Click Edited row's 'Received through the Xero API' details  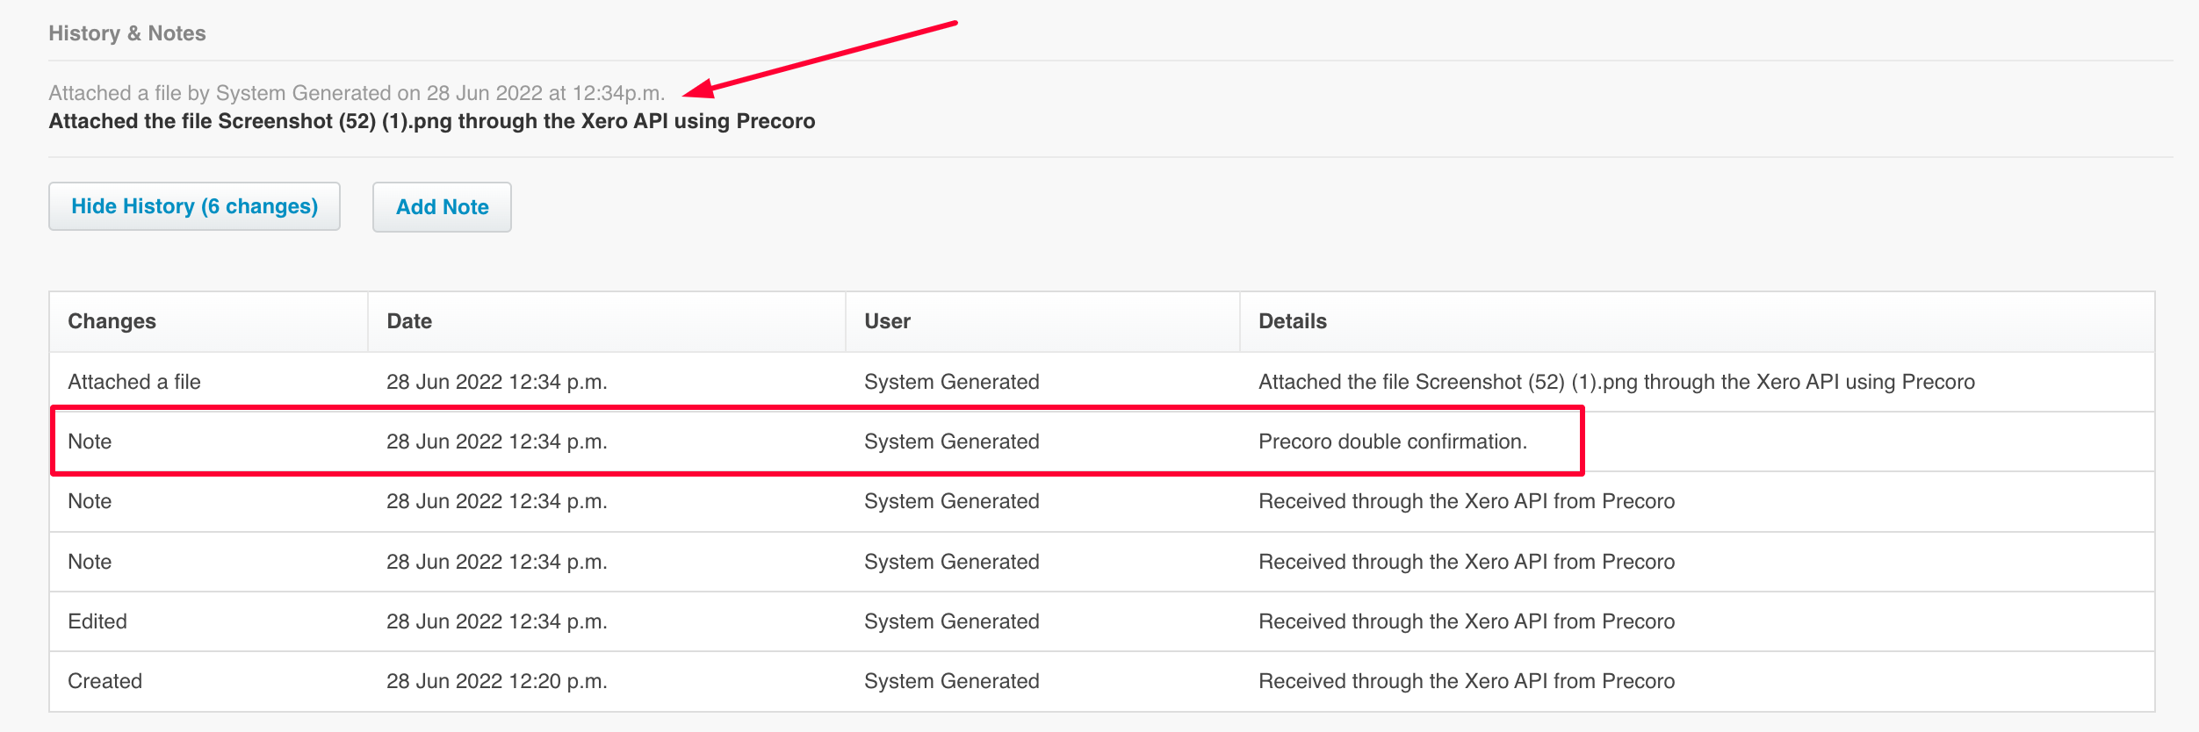pyautogui.click(x=1467, y=621)
